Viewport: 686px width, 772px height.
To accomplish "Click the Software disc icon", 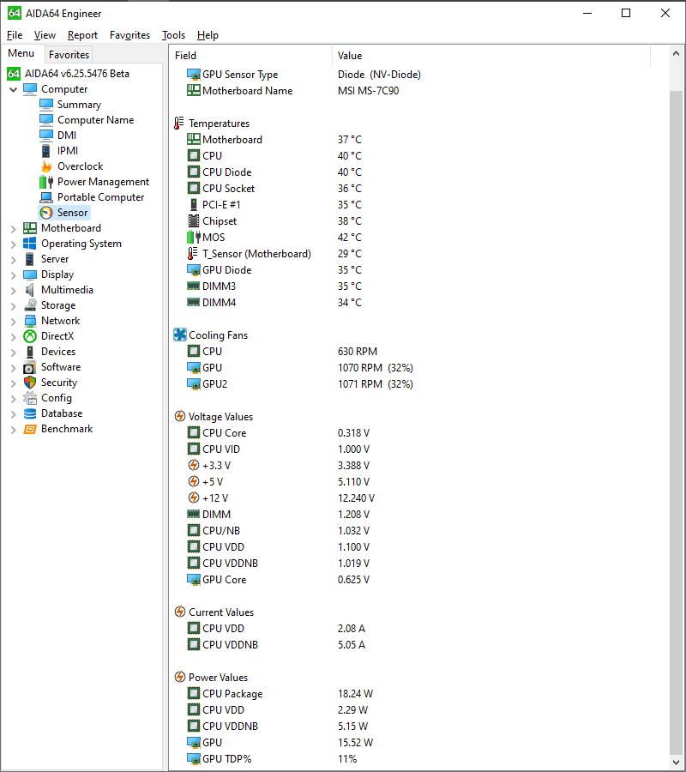I will tap(30, 367).
